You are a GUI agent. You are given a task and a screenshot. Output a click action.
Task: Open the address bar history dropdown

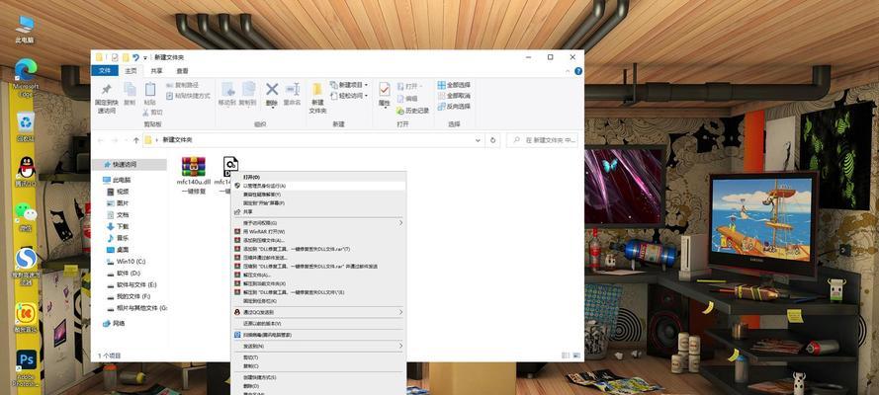[x=478, y=140]
